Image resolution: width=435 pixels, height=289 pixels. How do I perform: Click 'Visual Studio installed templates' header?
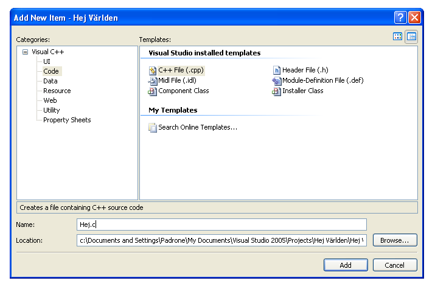(x=204, y=53)
